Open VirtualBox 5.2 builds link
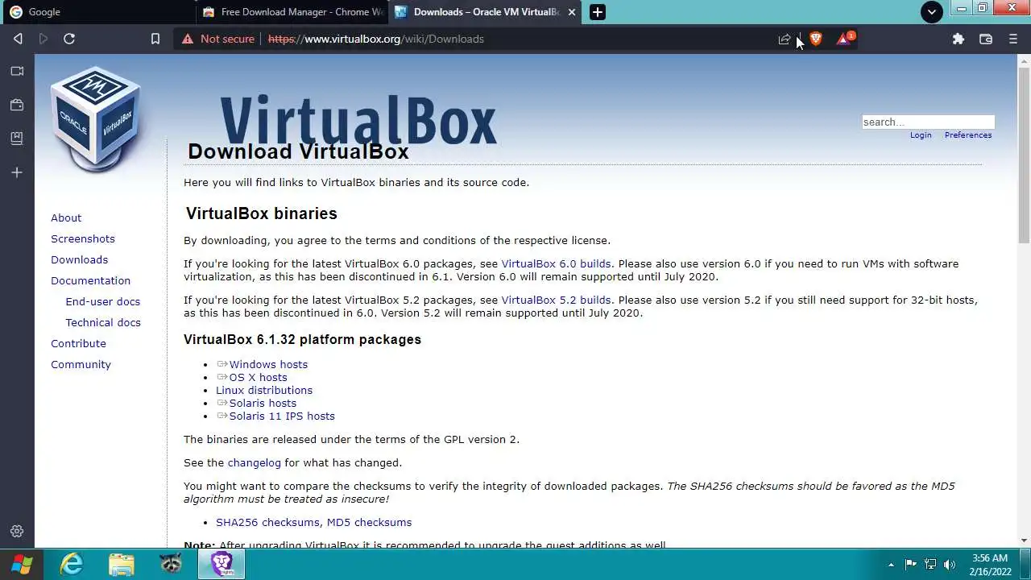The width and height of the screenshot is (1031, 580). (556, 300)
